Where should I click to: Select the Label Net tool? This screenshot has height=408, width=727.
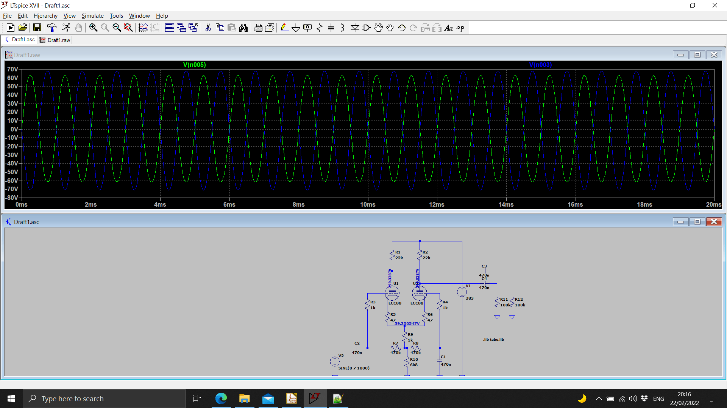[x=308, y=28]
